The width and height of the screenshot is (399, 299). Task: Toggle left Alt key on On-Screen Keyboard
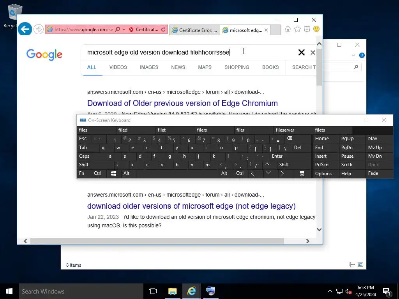[129, 173]
